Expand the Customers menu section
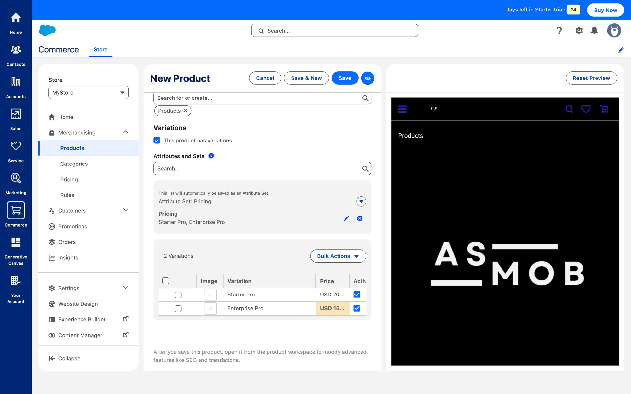The height and width of the screenshot is (394, 631). 125,210
